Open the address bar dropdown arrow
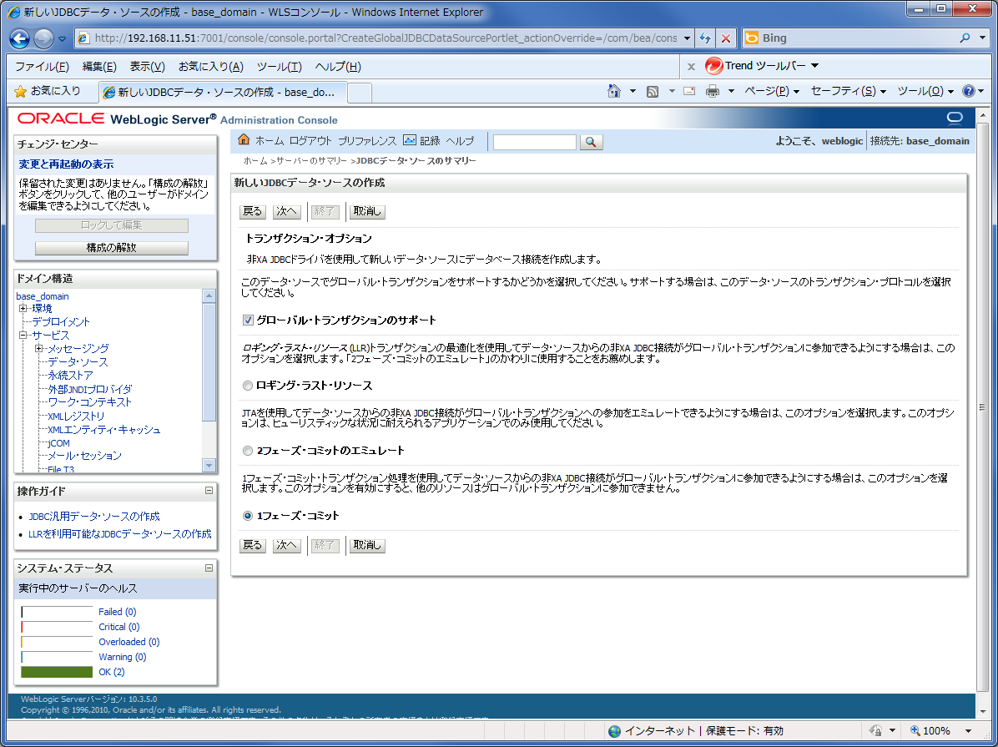Image resolution: width=998 pixels, height=747 pixels. click(x=687, y=38)
